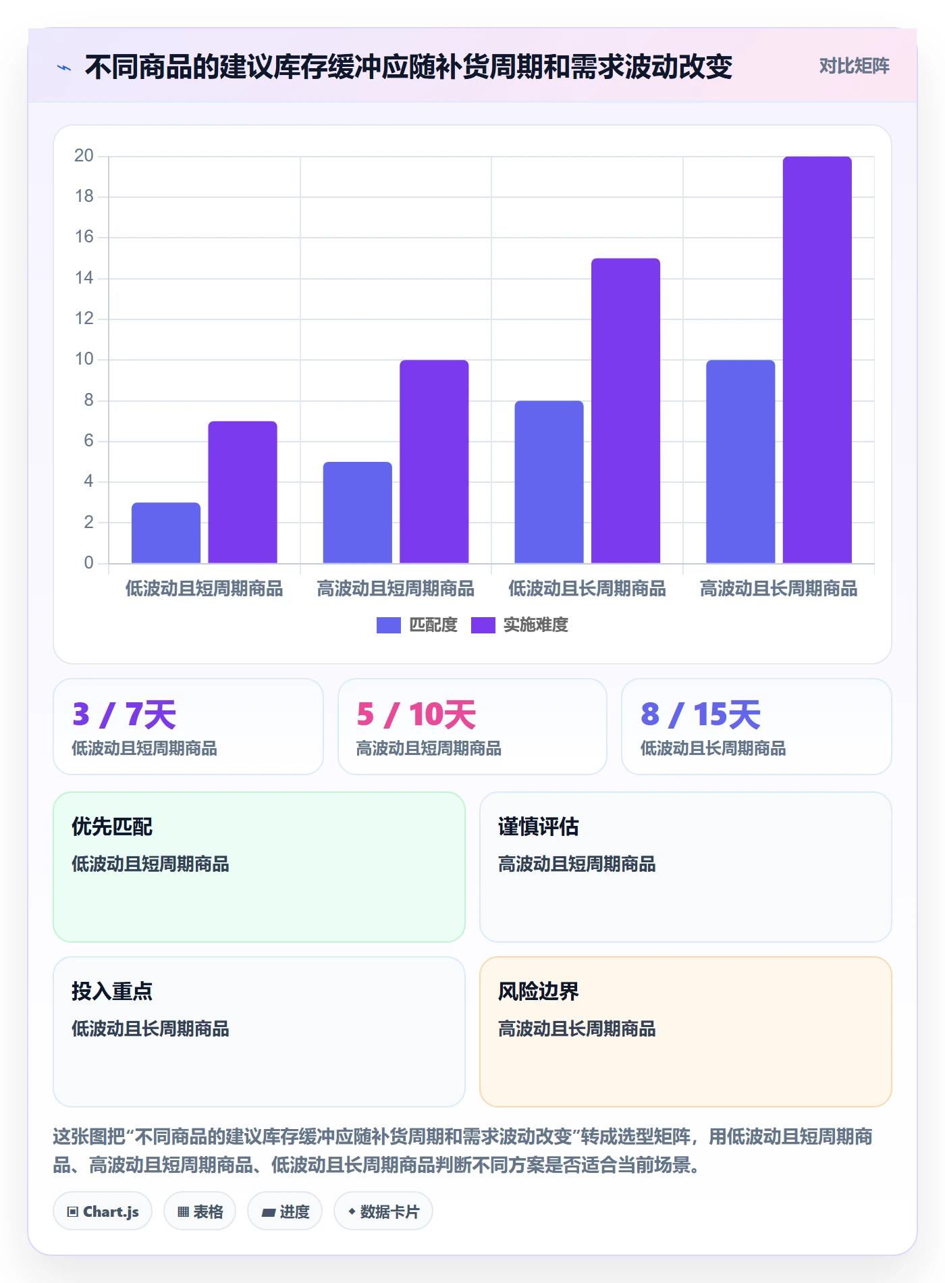Open the 谨慎评估 card
945x1283 pixels.
[x=686, y=867]
